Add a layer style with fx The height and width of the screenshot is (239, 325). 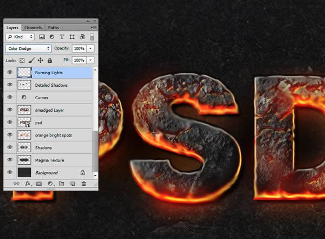click(x=28, y=183)
